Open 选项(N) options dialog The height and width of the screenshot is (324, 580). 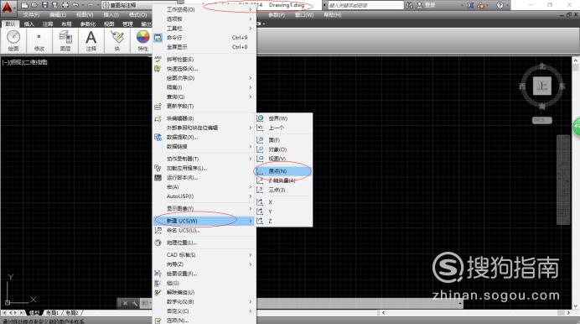(x=205, y=321)
